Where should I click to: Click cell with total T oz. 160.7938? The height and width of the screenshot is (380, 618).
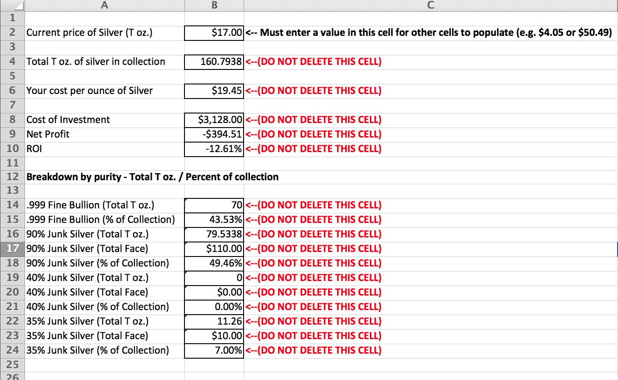214,62
